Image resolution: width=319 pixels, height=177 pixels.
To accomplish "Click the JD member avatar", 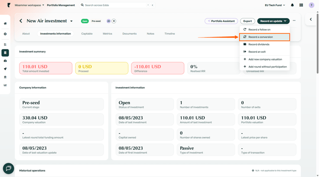I will pyautogui.click(x=109, y=21).
